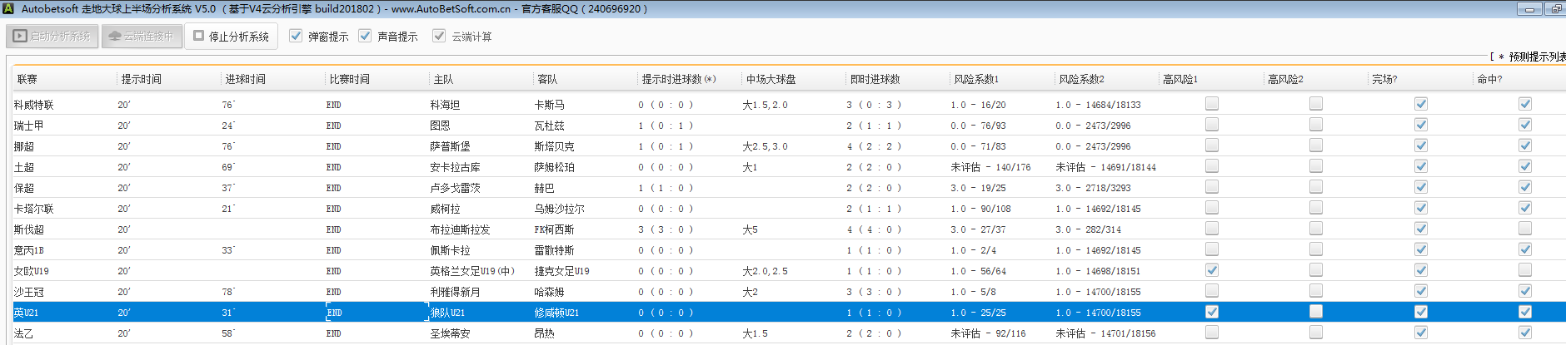Toggle the 弹窗提示 checkbox
This screenshot has height=345, width=1566.
(296, 36)
